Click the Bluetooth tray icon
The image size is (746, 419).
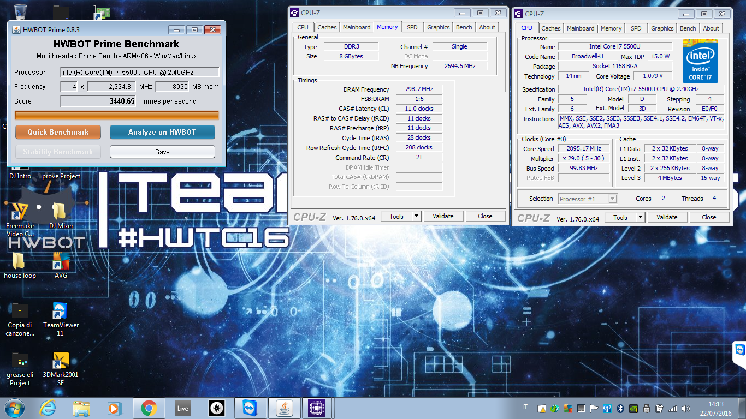click(x=620, y=408)
